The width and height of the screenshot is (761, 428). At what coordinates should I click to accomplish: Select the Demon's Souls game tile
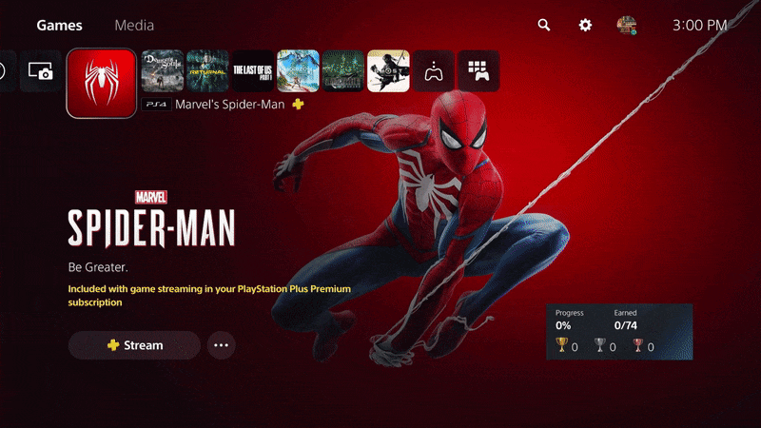(x=163, y=70)
